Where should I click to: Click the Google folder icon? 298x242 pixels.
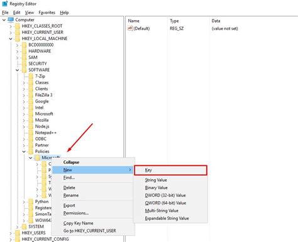(x=31, y=101)
